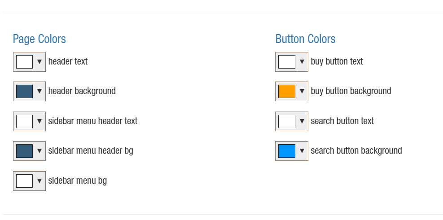Screen dimensions: 443x220
Task: Open the sidebar menu header text dropdown arrow
Action: 39,121
